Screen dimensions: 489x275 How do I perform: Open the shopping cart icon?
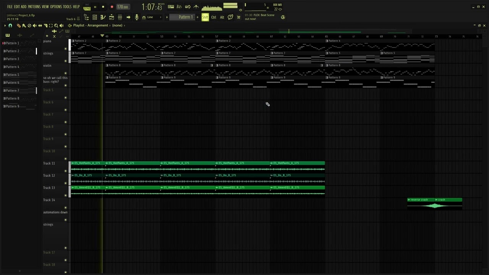[239, 17]
